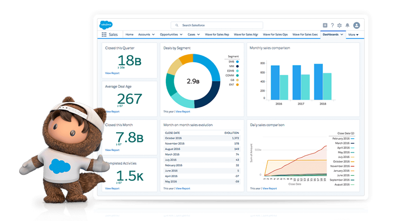Screen dimensions: 394x221
Task: View Report under Daily sales comparison
Action: click(x=270, y=188)
